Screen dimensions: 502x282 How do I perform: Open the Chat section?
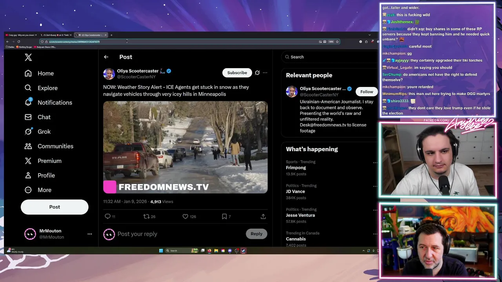(x=38, y=117)
